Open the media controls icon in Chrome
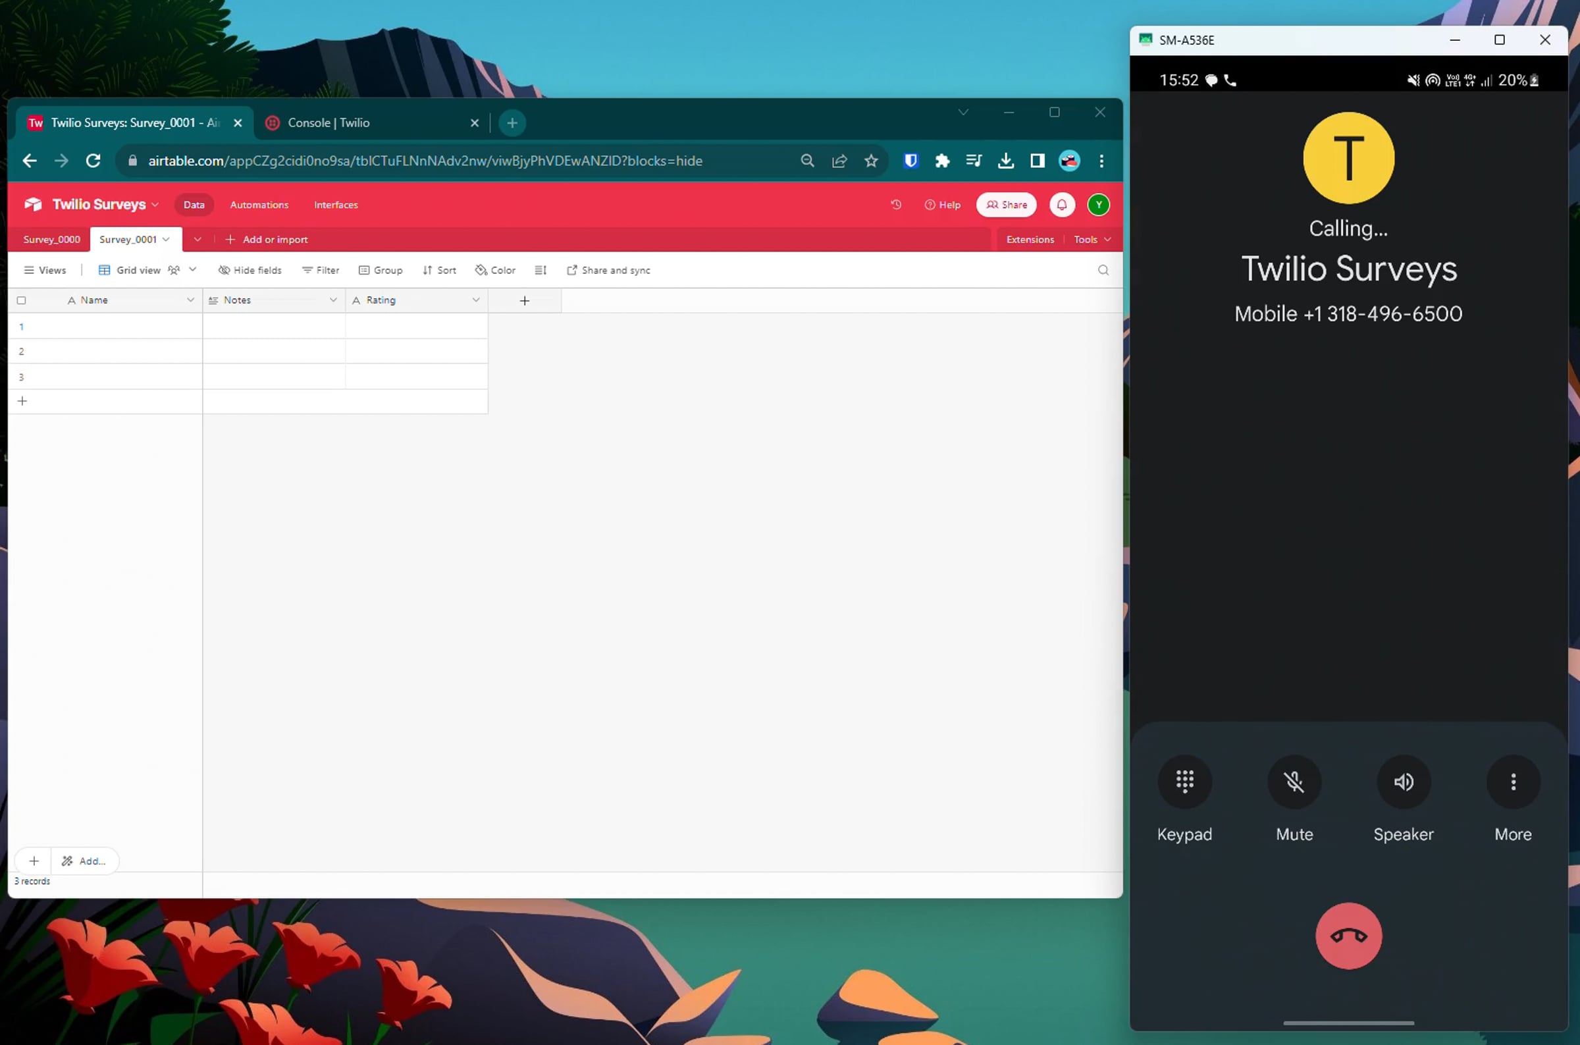Image resolution: width=1580 pixels, height=1045 pixels. [x=974, y=161]
